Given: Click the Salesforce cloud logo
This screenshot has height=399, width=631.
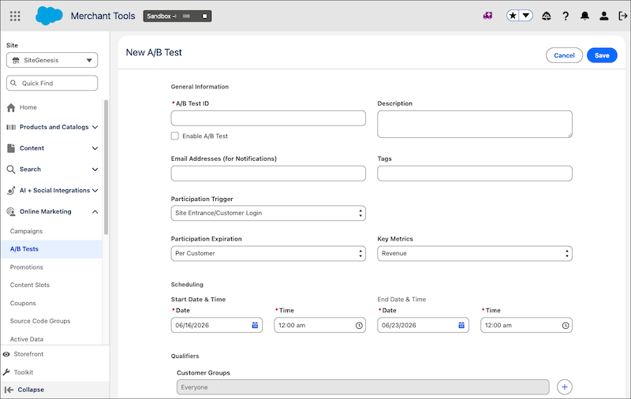Looking at the screenshot, I should (x=49, y=16).
